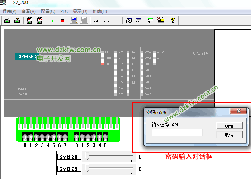
Task: Click the padlock password icon in toolbar
Action: click(161, 20)
